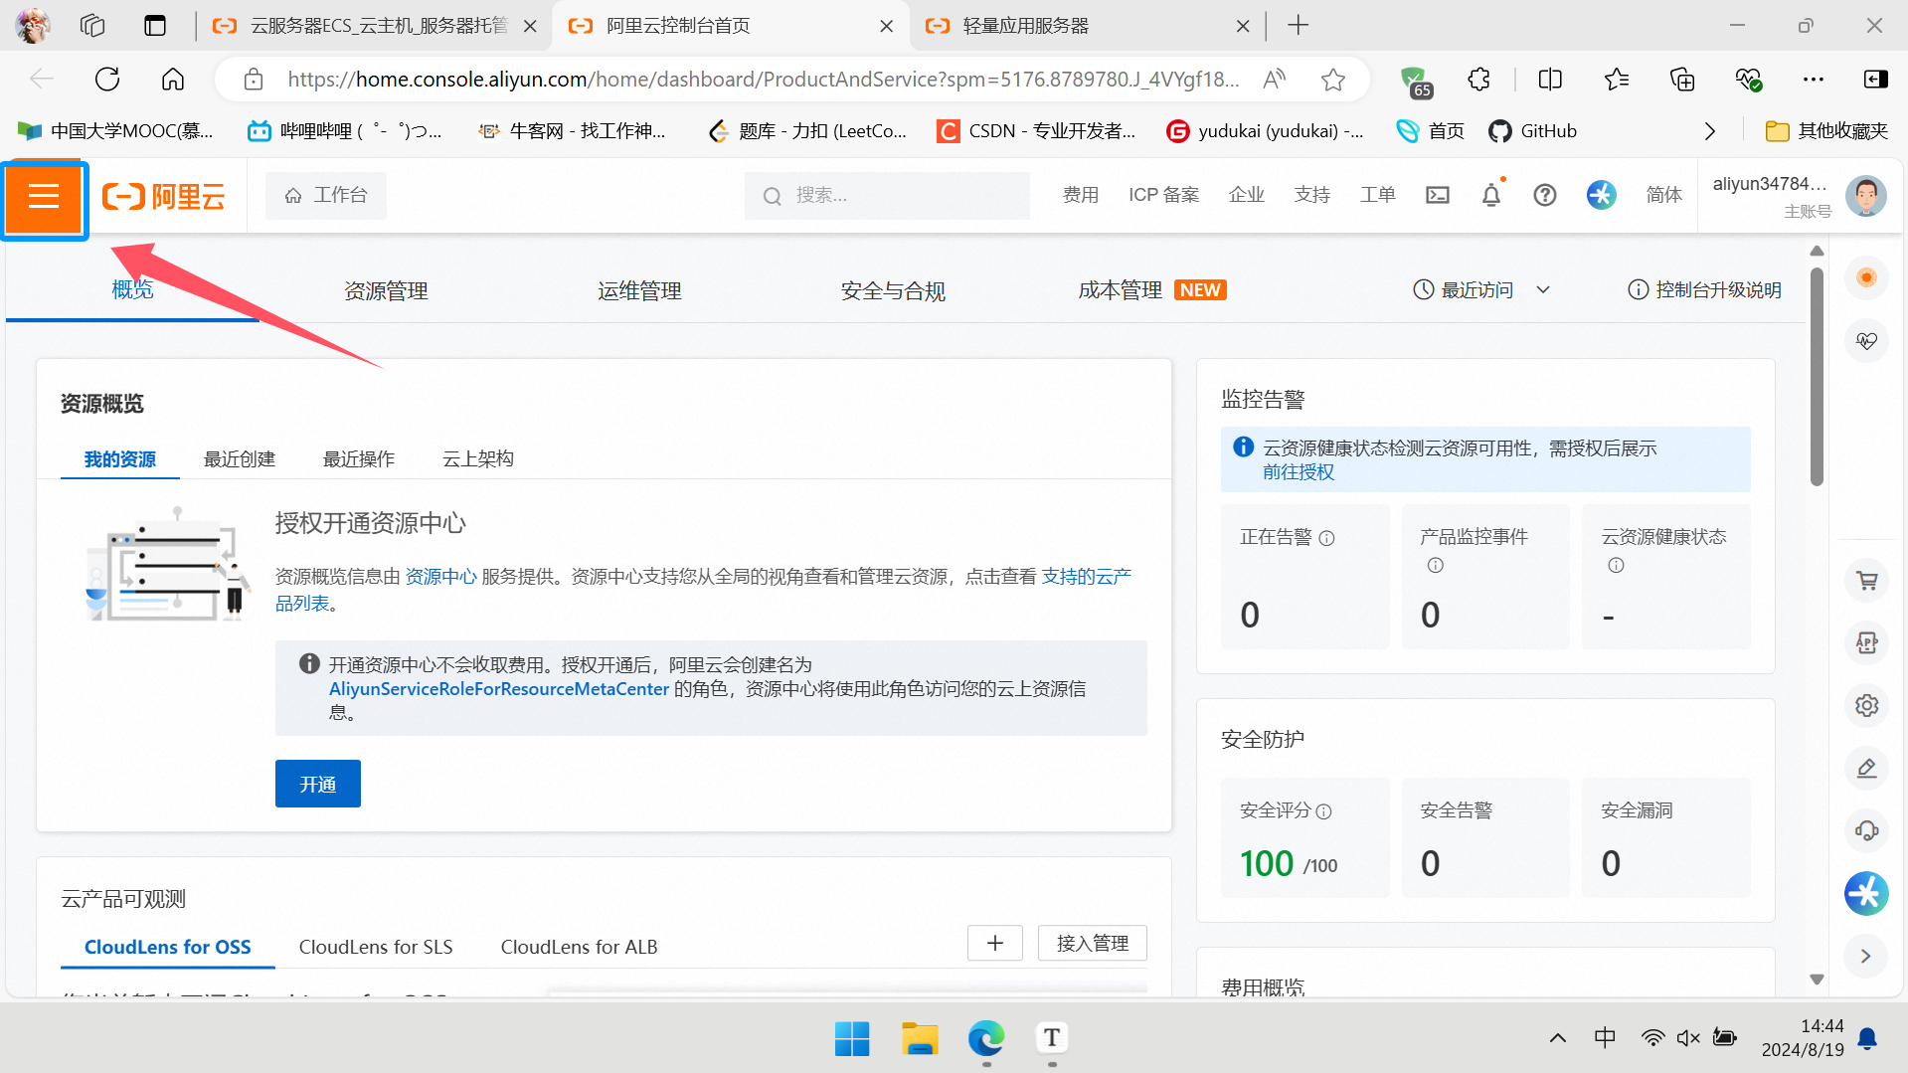
Task: Select the 最近操作 resource tab
Action: (359, 458)
